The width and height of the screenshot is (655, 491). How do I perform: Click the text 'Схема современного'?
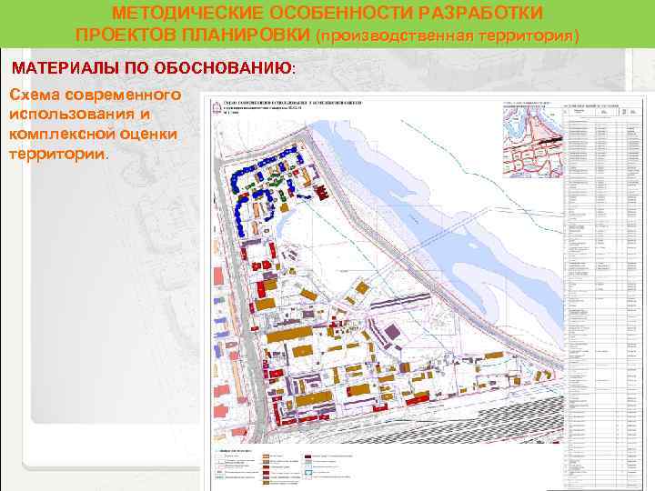click(x=96, y=95)
